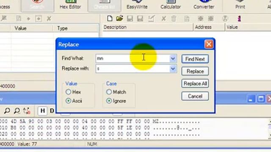Screen dimensions: 271x152
Task: Open EasyWrite from the main toolbar
Action: [x=137, y=5]
